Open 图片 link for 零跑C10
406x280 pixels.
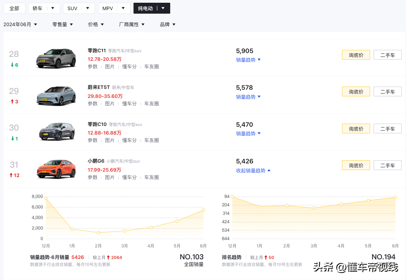click(x=110, y=140)
